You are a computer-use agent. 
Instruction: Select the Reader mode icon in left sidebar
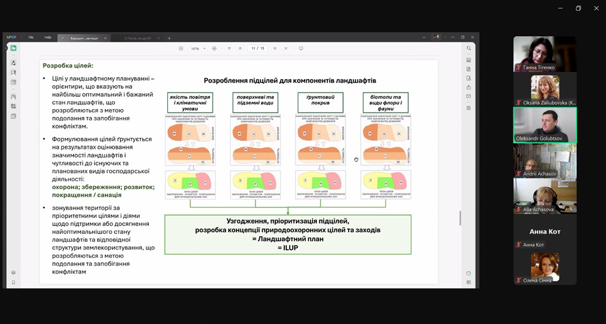pos(13,48)
